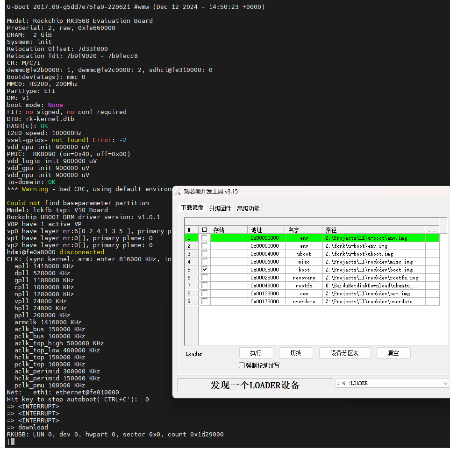Select path Z:\fork\u-boot\env.img
Screen dimensions: 450x450
point(374,246)
